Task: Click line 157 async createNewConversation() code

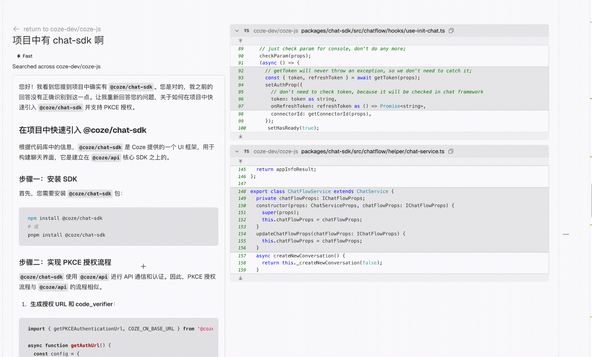Action: (x=300, y=256)
